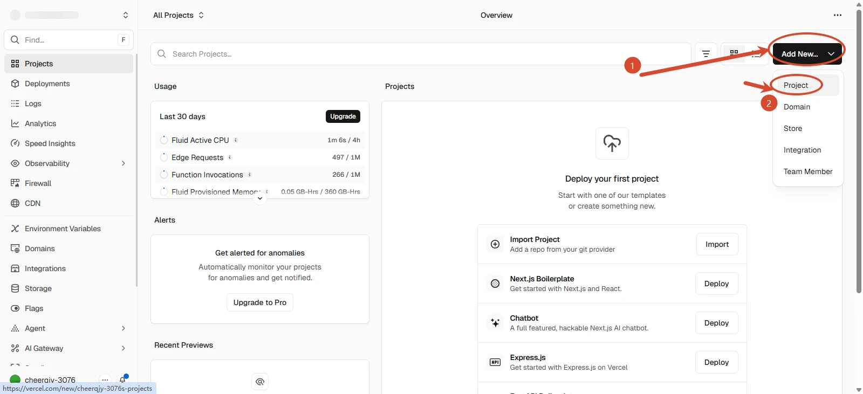The height and width of the screenshot is (394, 863).
Task: Click the Domains sidebar icon
Action: pyautogui.click(x=15, y=248)
